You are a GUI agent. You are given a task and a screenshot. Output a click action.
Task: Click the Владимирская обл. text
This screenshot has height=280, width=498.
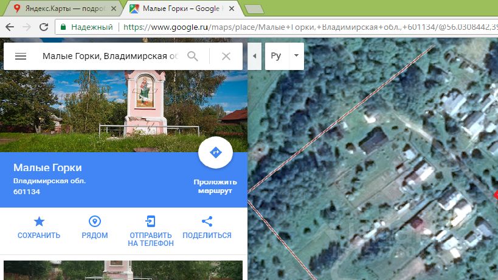click(49, 181)
